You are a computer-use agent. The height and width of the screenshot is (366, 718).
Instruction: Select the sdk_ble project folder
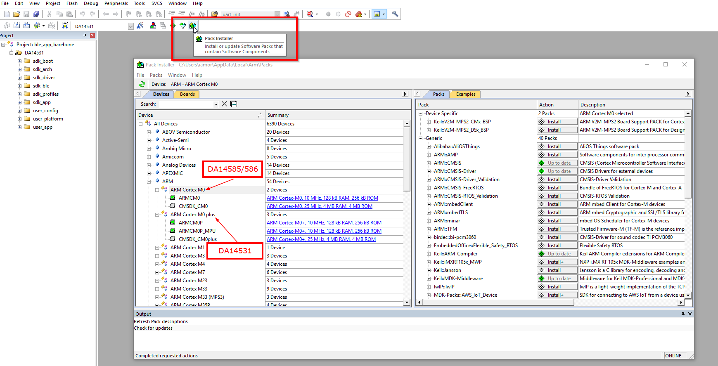(x=41, y=86)
